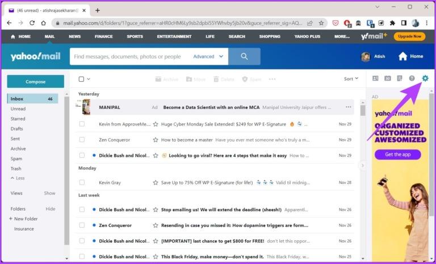Open the Contacts card icon
The image size is (436, 264).
click(x=375, y=78)
